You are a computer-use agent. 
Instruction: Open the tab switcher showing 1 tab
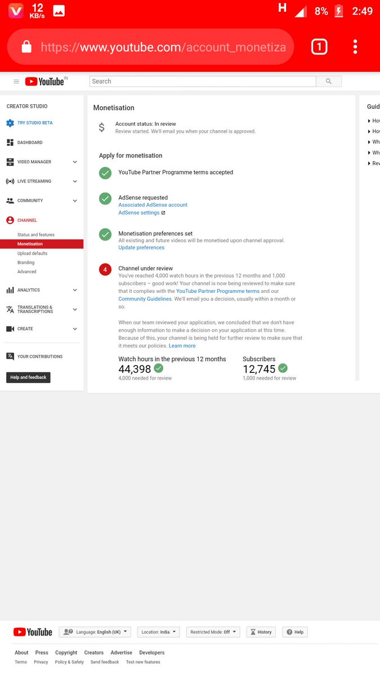[x=319, y=47]
